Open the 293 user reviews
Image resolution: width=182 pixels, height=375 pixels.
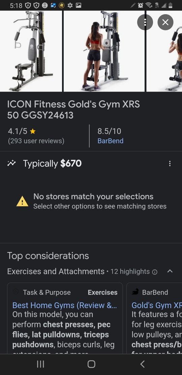(36, 141)
